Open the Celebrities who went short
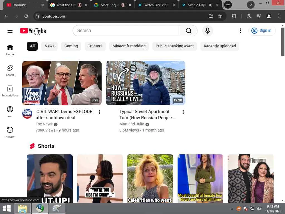Screen dimensions: 285x214 click(150, 179)
